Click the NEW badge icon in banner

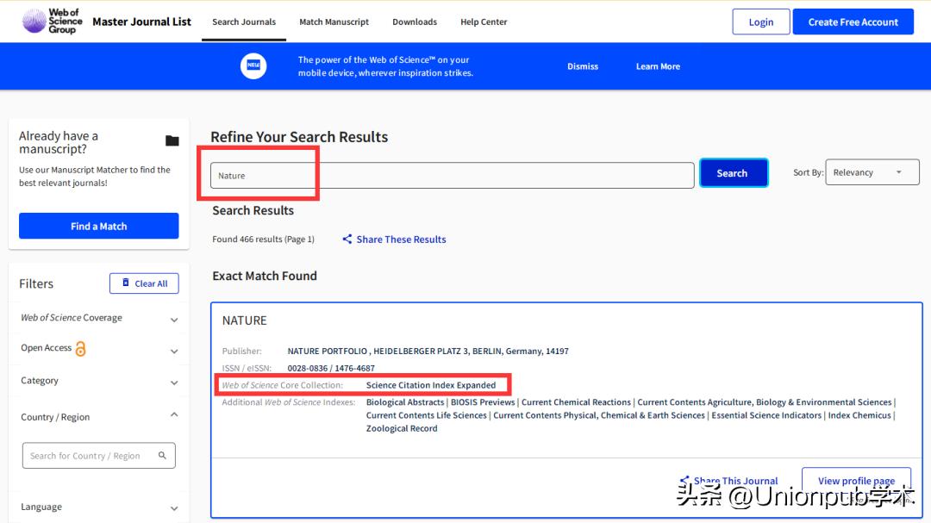253,66
